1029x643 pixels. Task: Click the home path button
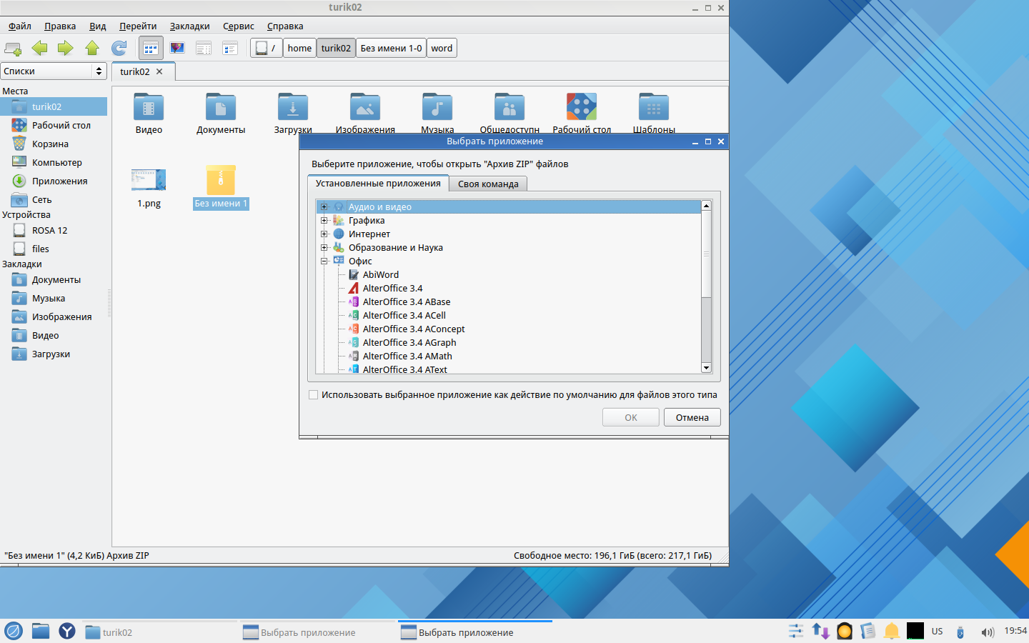(299, 48)
